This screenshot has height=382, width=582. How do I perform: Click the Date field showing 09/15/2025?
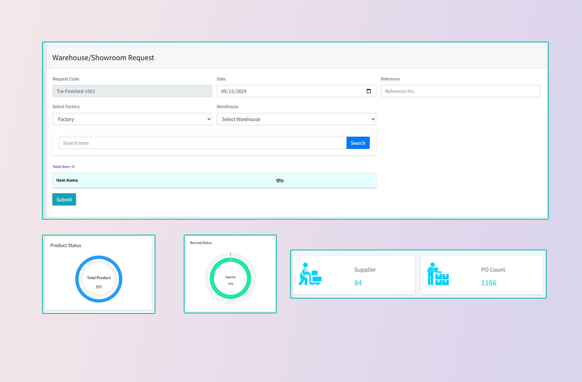pyautogui.click(x=291, y=91)
